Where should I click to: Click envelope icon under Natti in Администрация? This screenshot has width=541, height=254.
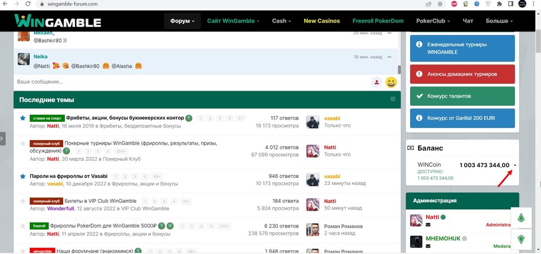pyautogui.click(x=428, y=225)
